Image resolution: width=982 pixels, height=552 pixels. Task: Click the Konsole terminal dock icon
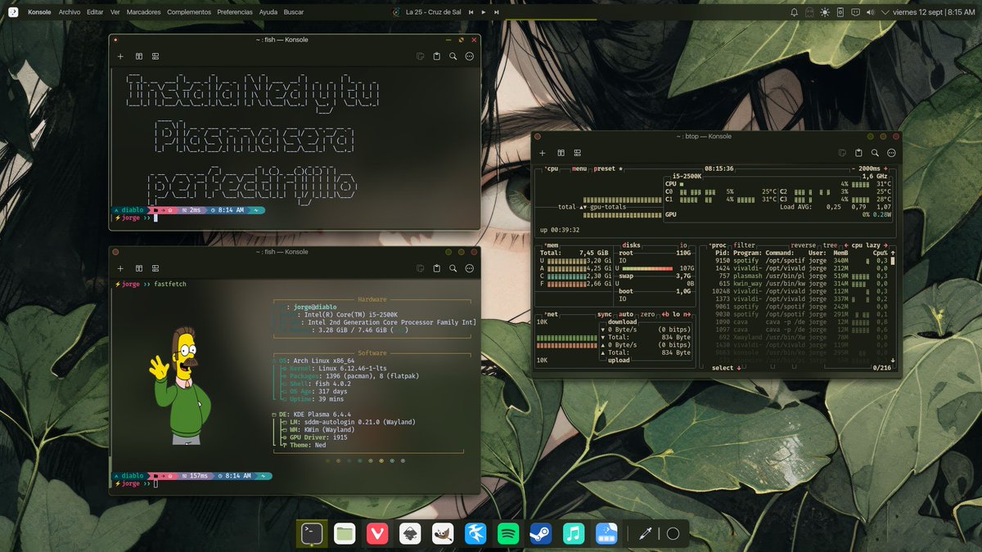pyautogui.click(x=312, y=534)
